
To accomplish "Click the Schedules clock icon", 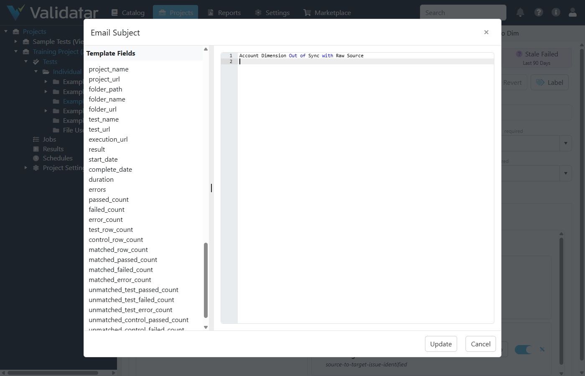I will (x=36, y=158).
